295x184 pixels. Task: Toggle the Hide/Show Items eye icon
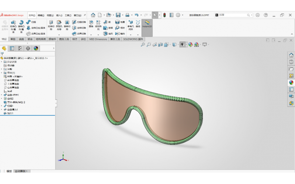pyautogui.click(x=182, y=45)
